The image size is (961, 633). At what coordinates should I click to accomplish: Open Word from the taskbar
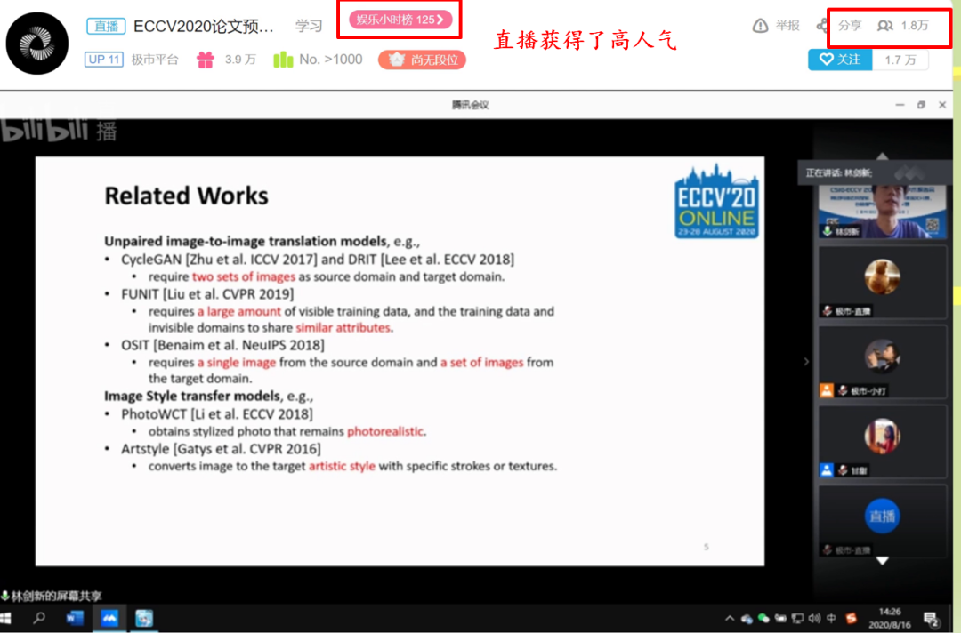click(74, 618)
